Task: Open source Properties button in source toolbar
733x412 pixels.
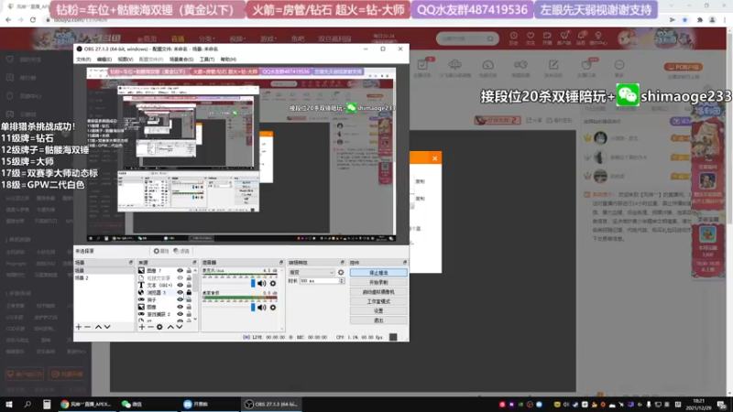Action: [161, 251]
